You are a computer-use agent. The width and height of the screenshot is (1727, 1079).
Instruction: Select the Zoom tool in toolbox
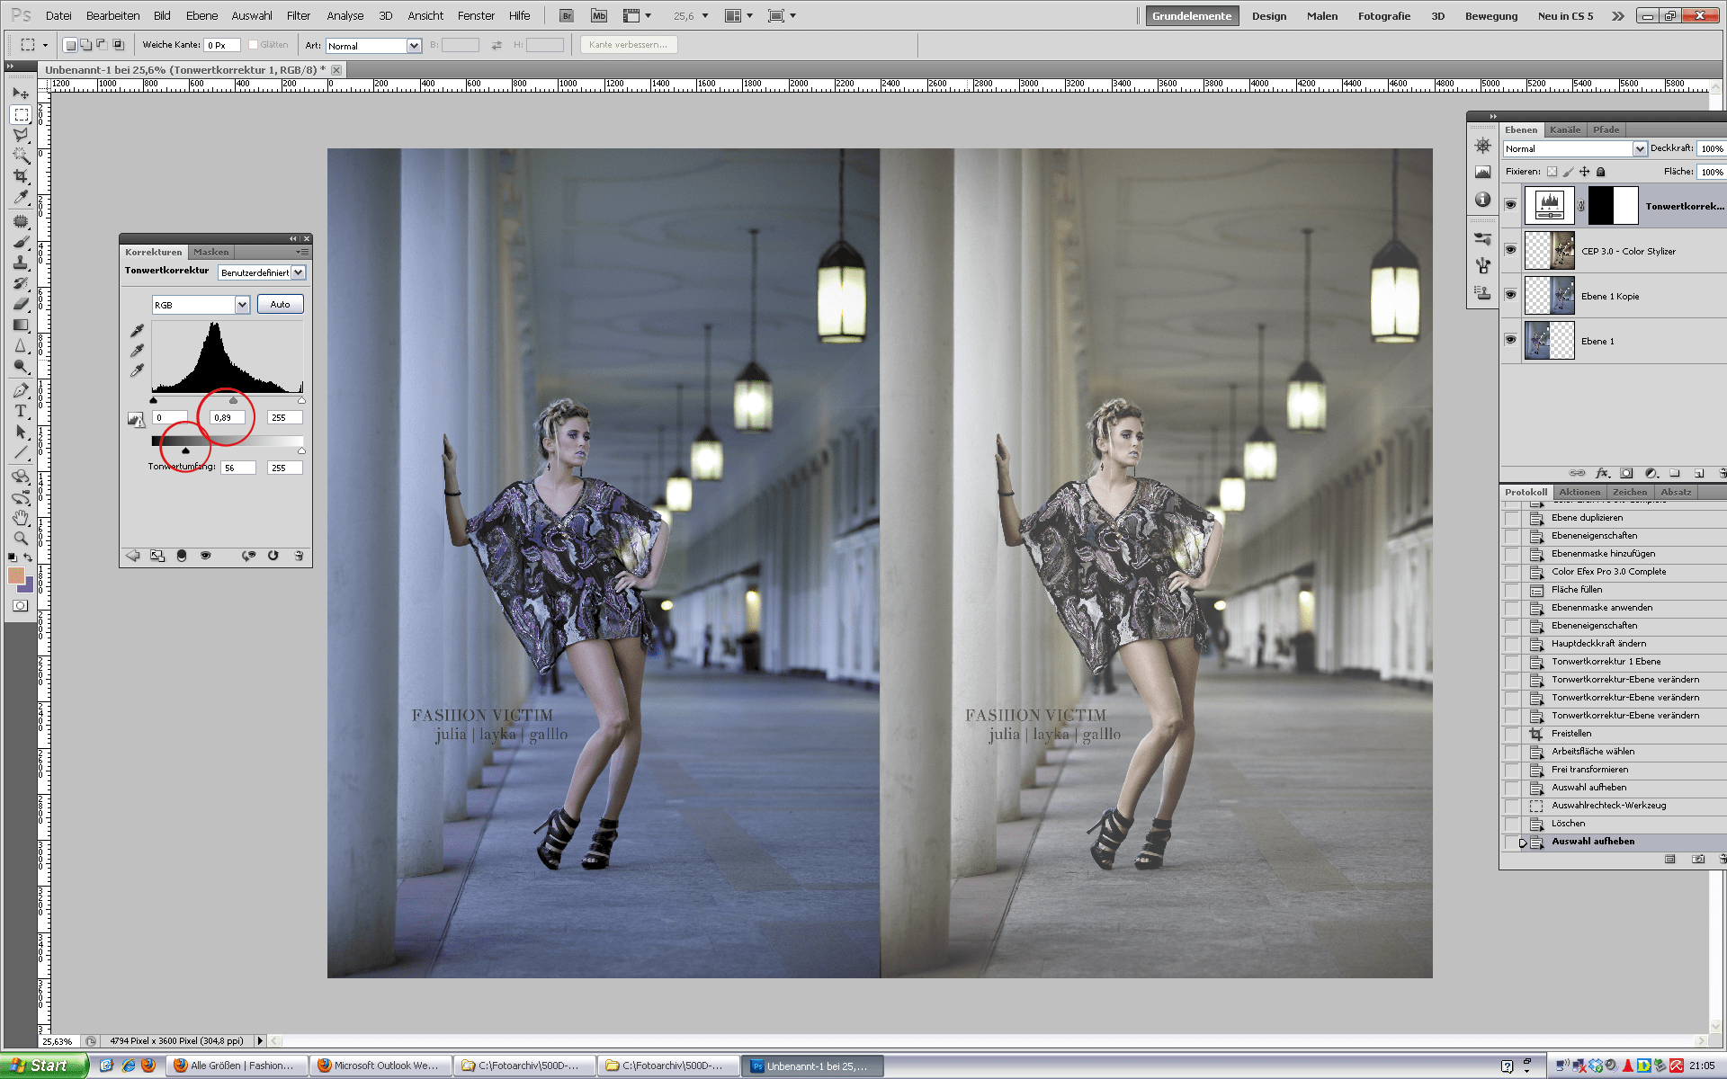(x=21, y=539)
